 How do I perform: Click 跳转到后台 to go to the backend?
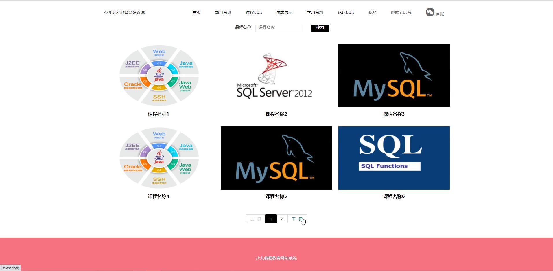click(401, 12)
